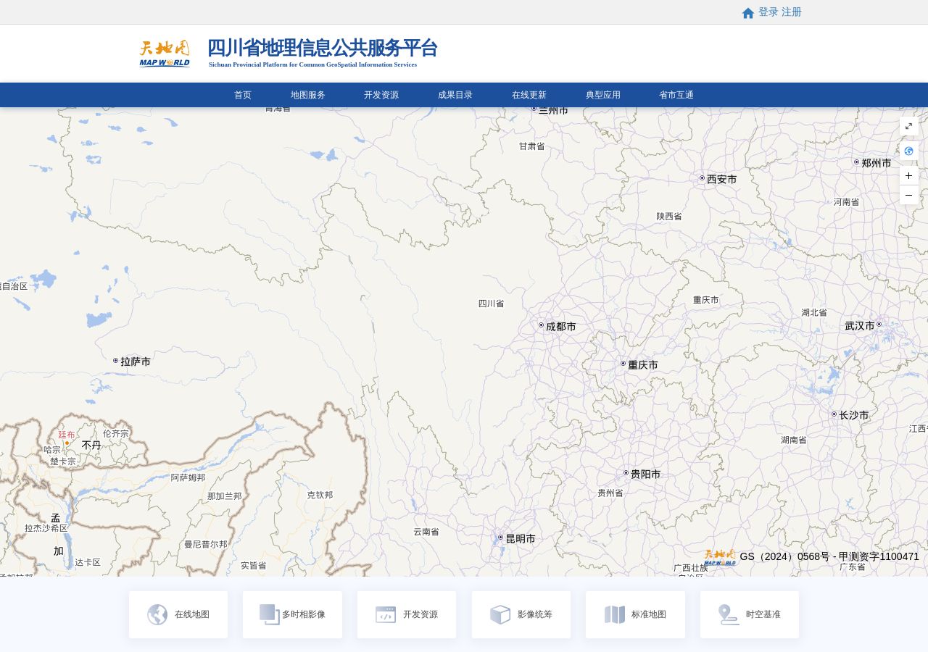Zoom in the map with plus

coord(909,176)
